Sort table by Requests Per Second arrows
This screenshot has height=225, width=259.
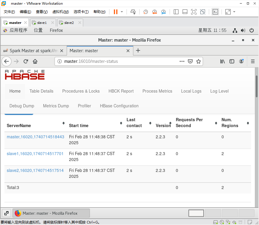point(216,123)
